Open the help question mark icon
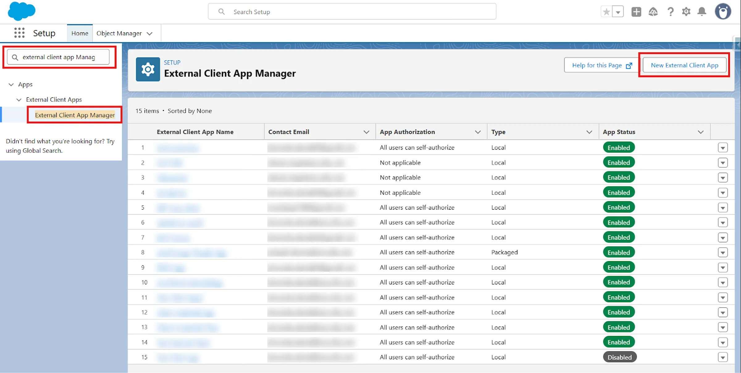This screenshot has height=373, width=741. pos(670,12)
